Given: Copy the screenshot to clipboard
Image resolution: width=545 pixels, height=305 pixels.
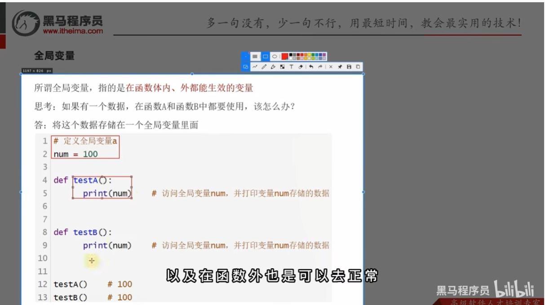Looking at the screenshot, I should pyautogui.click(x=358, y=66).
